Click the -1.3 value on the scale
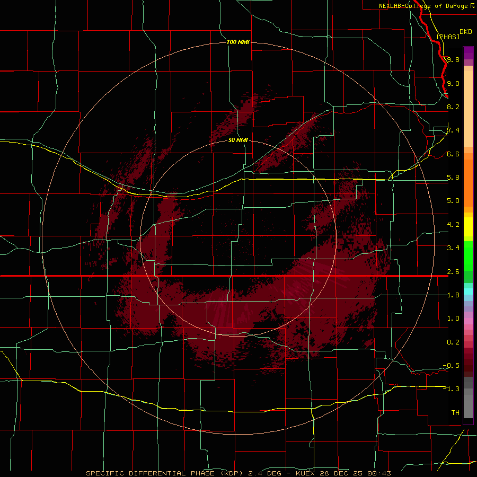This screenshot has width=477, height=477. [451, 389]
